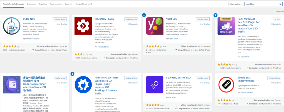This screenshot has width=284, height=112.
Task: Click the Rank Math star rating (4.852)
Action: point(224,64)
